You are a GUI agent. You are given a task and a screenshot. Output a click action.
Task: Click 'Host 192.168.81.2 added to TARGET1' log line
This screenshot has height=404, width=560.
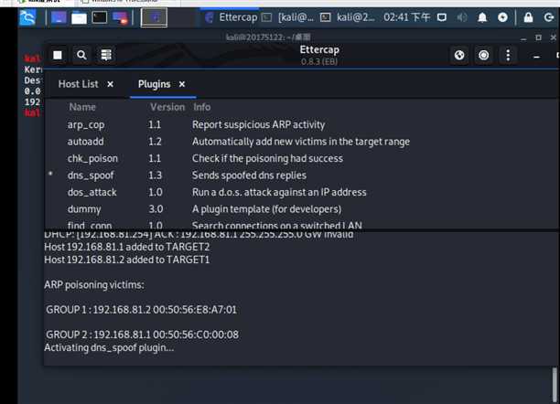[127, 260]
